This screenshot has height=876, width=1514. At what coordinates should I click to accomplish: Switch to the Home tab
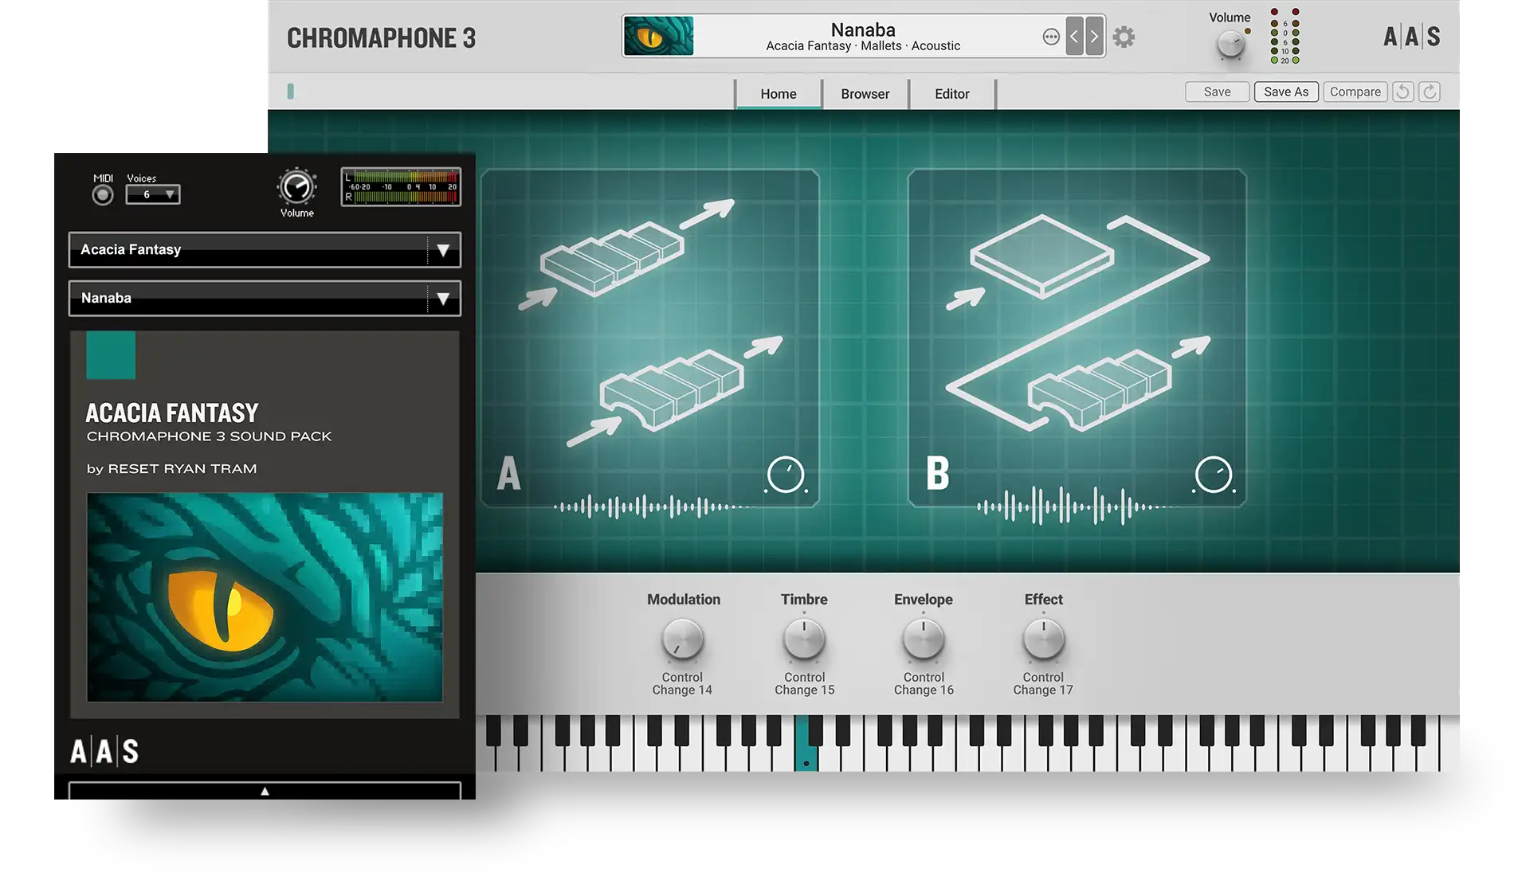click(x=779, y=94)
